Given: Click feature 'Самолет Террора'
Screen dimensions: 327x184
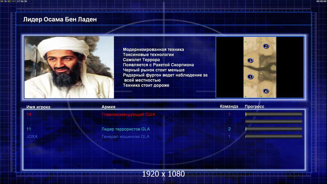Looking at the screenshot, I should click(x=141, y=59).
